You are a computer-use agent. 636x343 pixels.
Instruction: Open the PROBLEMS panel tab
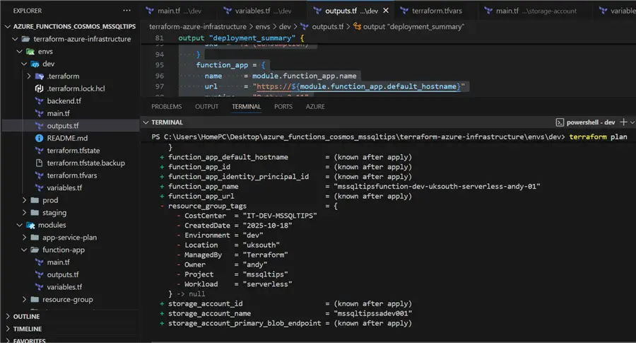167,106
